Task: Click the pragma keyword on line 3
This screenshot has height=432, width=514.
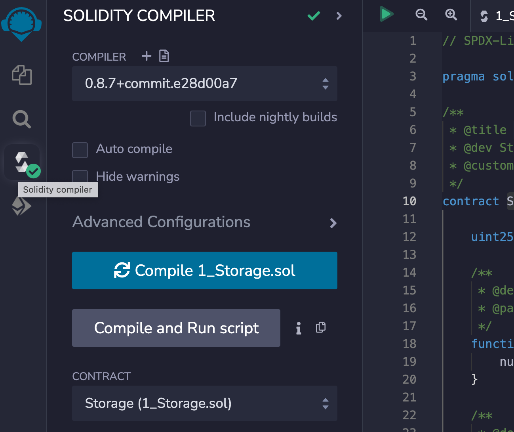Action: 464,76
